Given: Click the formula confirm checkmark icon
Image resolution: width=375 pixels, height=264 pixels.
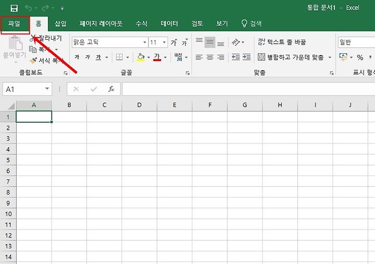Looking at the screenshot, I should point(94,89).
